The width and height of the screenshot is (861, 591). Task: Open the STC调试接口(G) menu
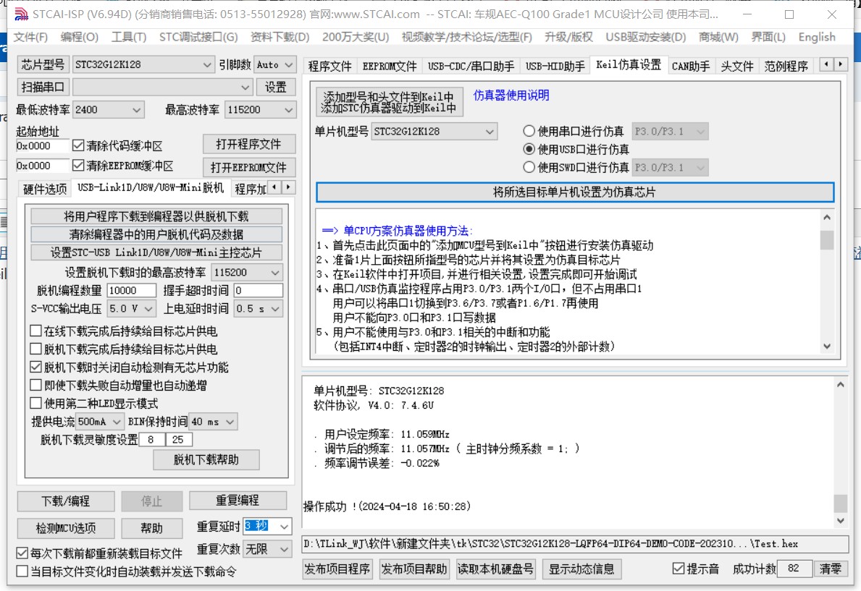click(x=198, y=38)
